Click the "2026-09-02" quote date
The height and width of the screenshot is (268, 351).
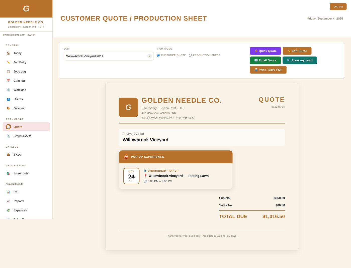(278, 107)
